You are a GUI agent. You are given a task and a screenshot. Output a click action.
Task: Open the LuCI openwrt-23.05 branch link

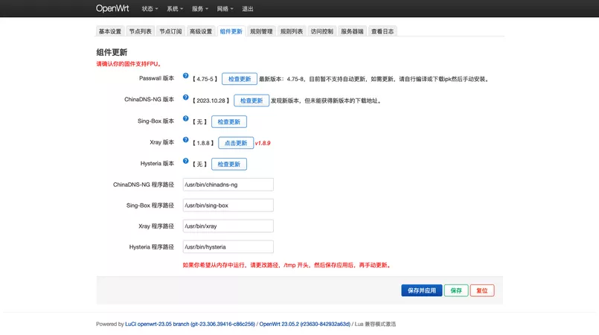click(x=190, y=324)
